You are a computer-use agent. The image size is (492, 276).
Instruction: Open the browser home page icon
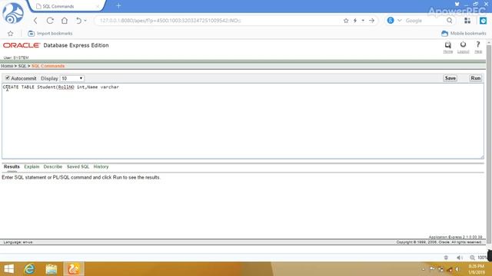point(65,21)
